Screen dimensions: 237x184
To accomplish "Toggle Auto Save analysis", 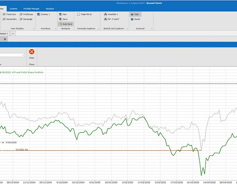I will coord(66,24).
